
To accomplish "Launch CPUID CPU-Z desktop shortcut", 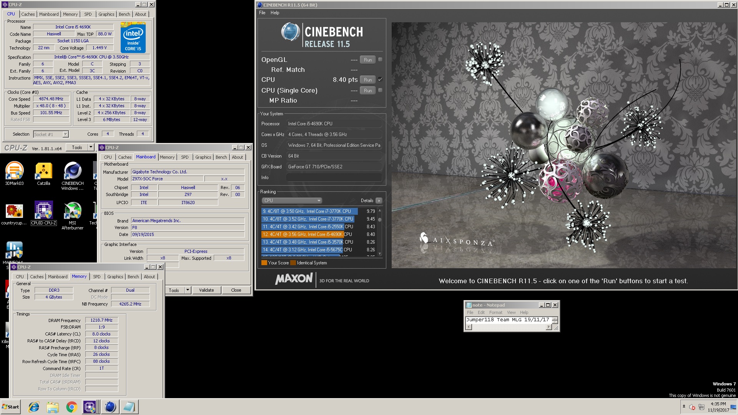I will (43, 213).
